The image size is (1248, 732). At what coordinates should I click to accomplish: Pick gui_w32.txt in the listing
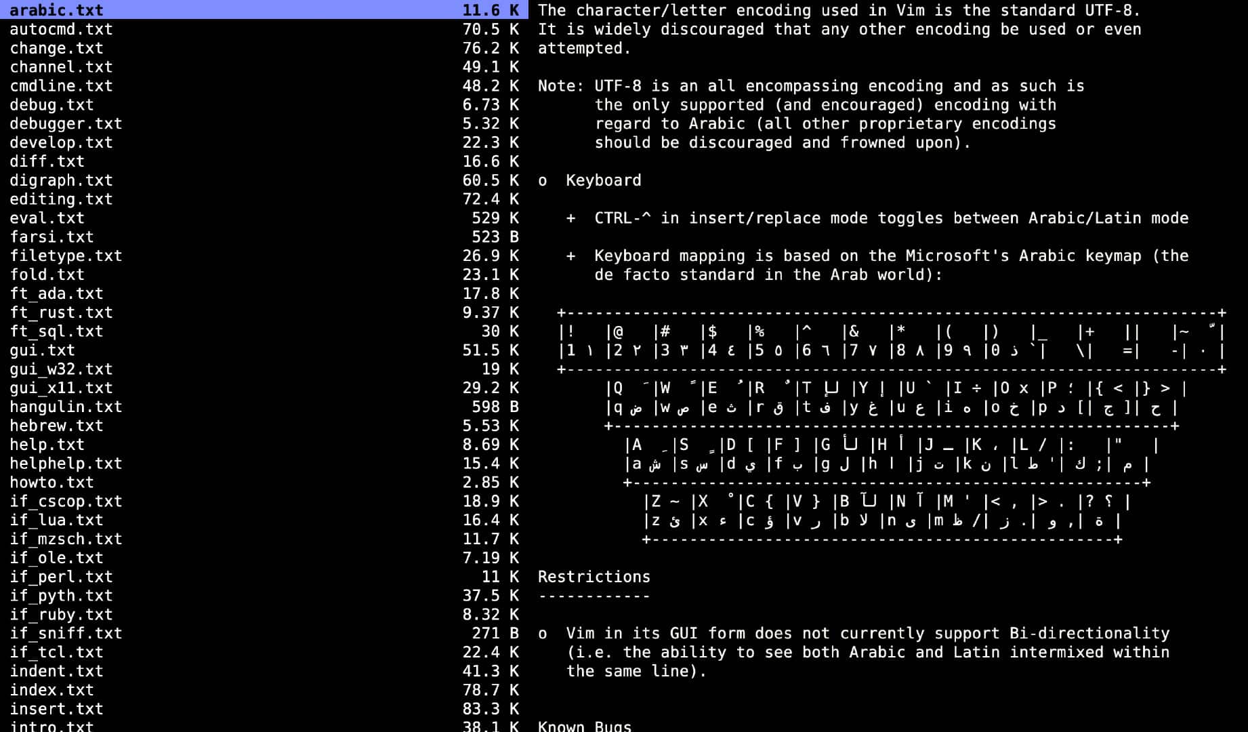pos(264,369)
